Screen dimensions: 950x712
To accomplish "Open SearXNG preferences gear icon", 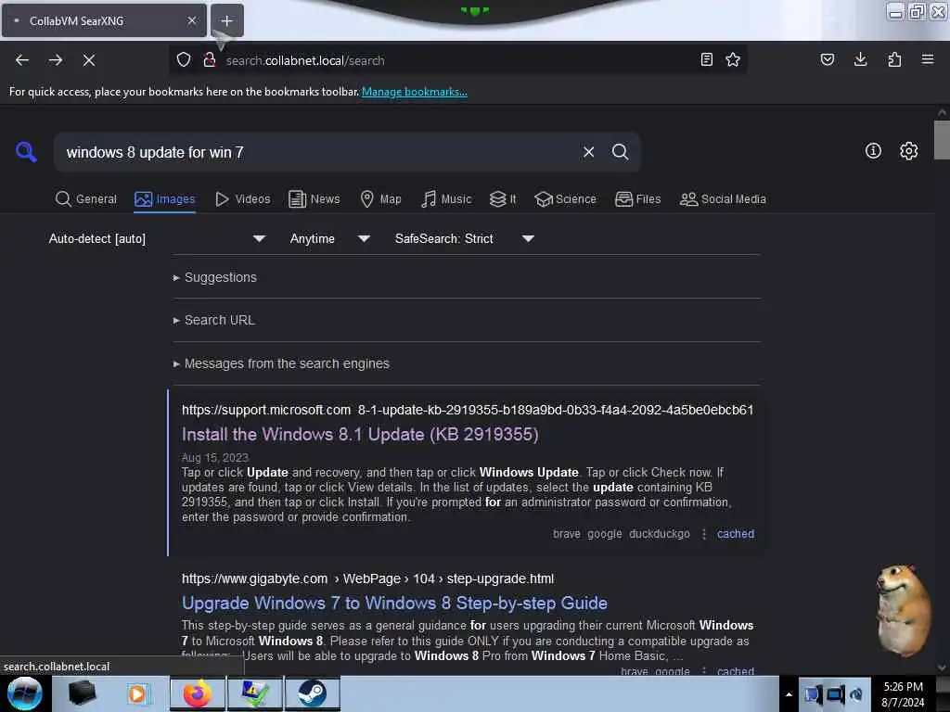I will [909, 151].
